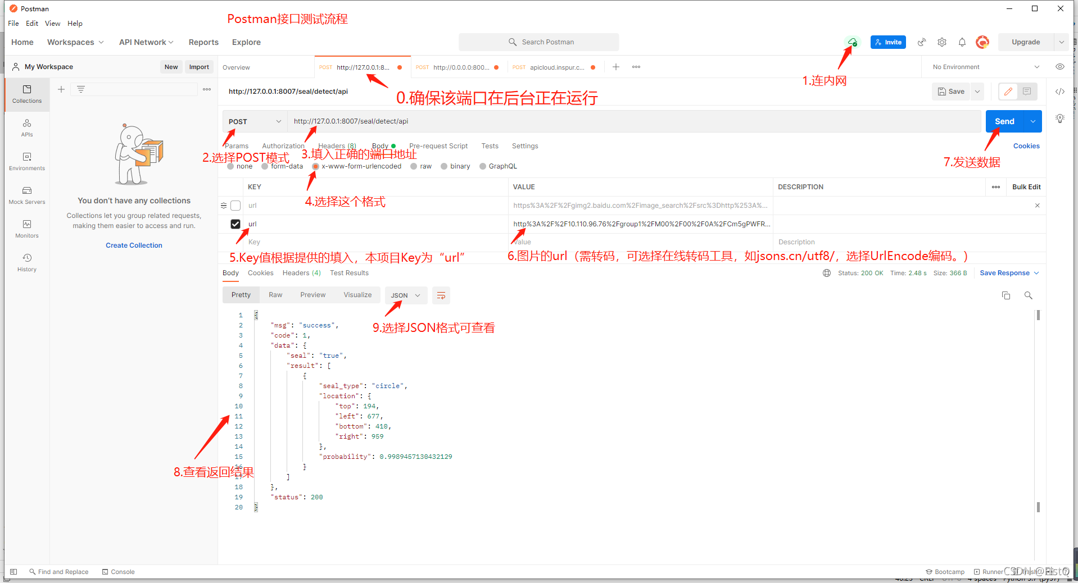
Task: Copy the response body
Action: [1006, 295]
